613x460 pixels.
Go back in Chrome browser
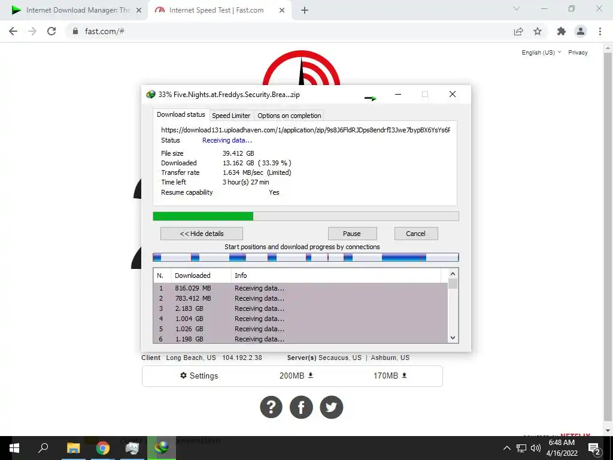[x=13, y=31]
